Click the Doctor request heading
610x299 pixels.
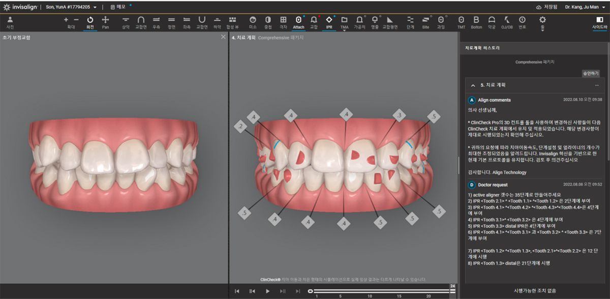coord(493,185)
